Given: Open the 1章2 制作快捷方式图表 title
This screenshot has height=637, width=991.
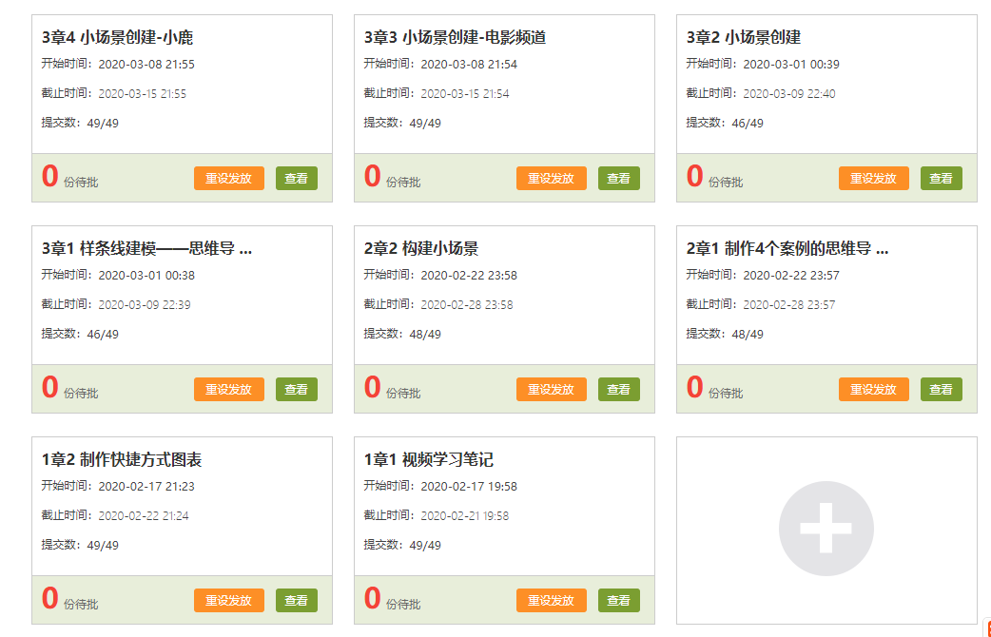Looking at the screenshot, I should click(x=122, y=460).
